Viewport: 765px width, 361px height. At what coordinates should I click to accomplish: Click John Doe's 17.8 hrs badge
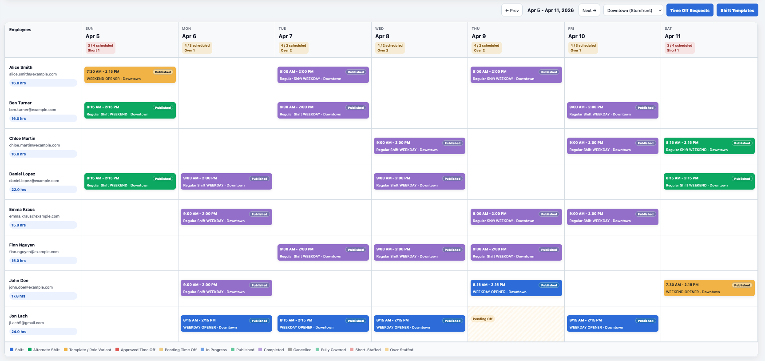[x=43, y=296]
